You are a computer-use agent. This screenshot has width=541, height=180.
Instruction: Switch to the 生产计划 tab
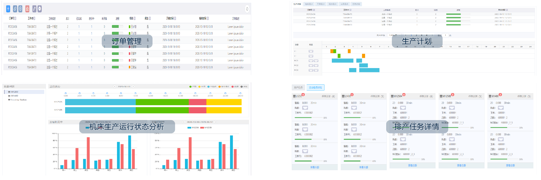pyautogui.click(x=297, y=4)
